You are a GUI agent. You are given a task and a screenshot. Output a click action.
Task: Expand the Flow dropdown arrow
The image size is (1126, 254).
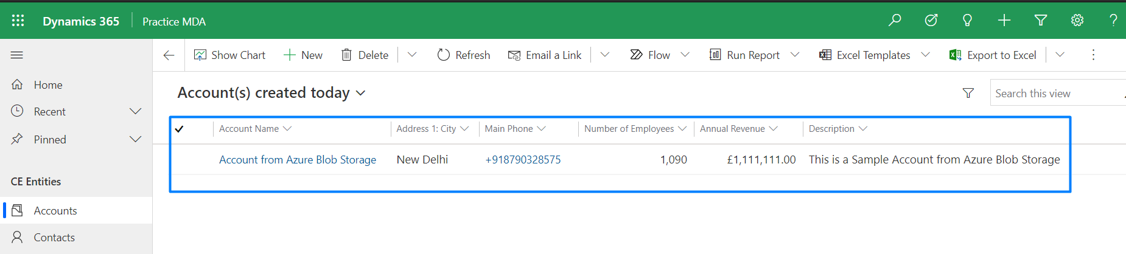coord(685,55)
